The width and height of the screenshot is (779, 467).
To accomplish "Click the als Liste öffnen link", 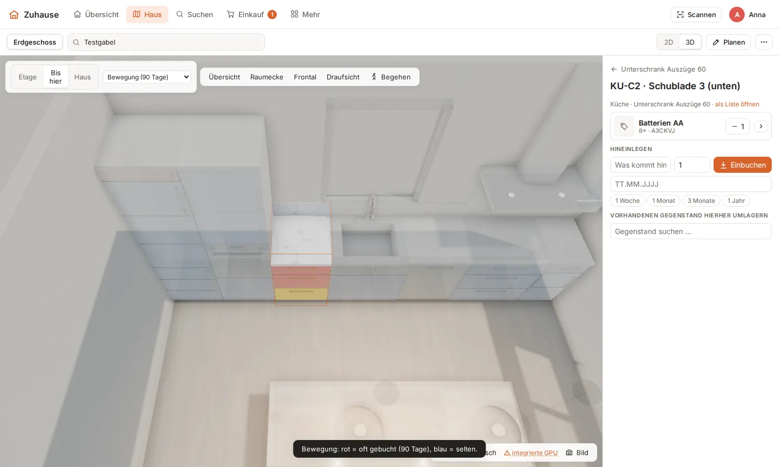I will (x=737, y=104).
